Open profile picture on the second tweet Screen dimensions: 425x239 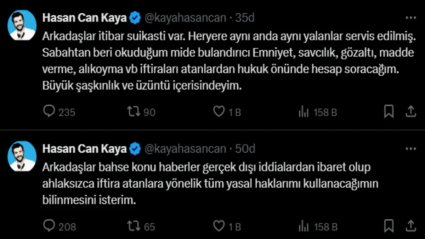pyautogui.click(x=23, y=156)
